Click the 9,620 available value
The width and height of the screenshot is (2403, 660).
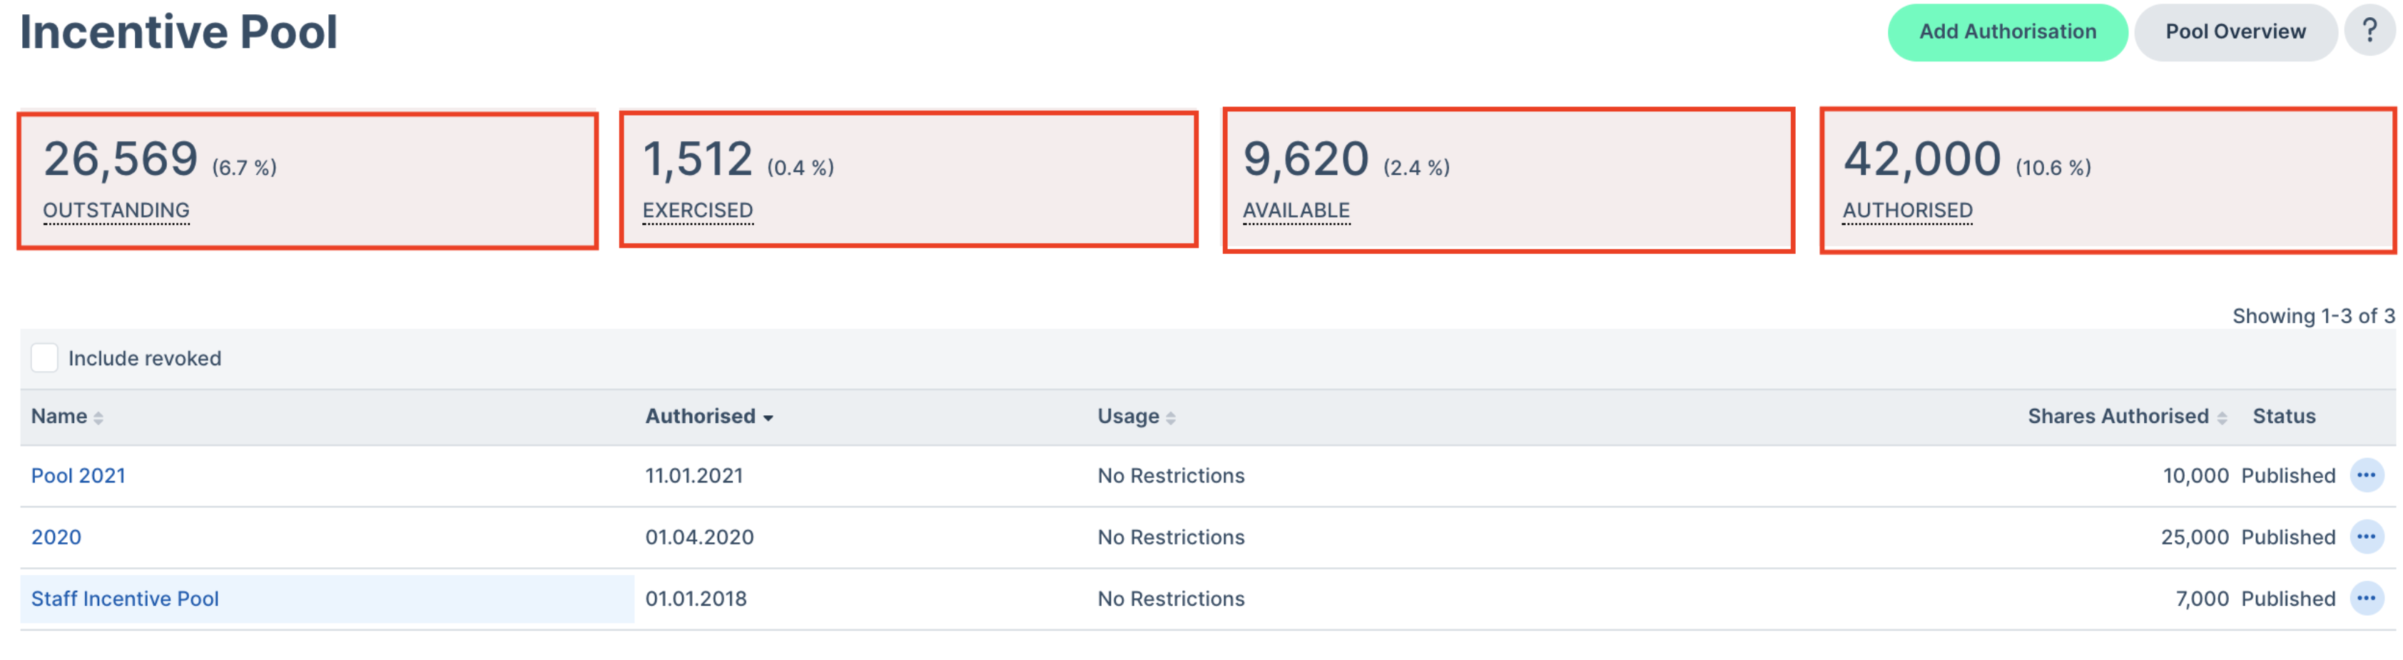1306,158
